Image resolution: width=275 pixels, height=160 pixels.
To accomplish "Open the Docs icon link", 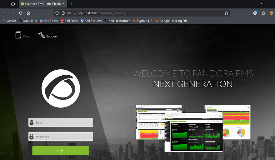I will tap(18, 35).
